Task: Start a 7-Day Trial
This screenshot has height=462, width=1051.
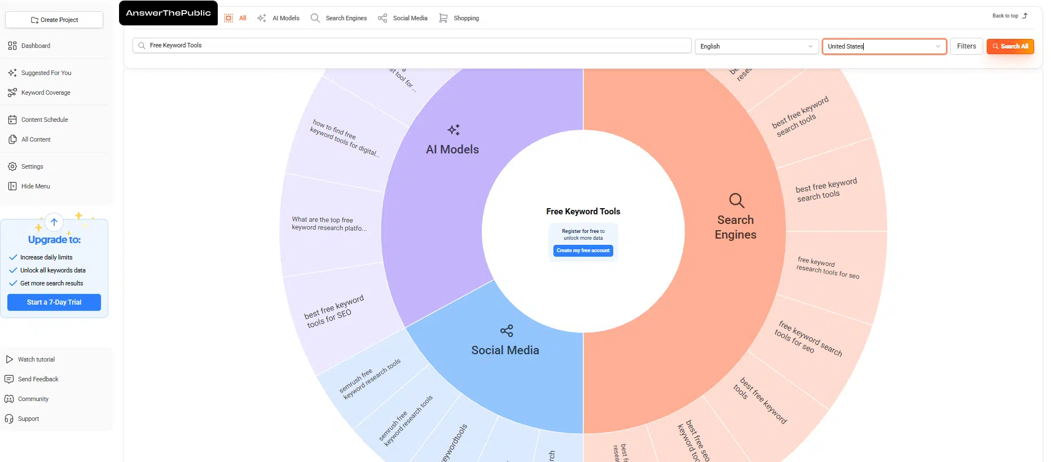Action: click(54, 302)
